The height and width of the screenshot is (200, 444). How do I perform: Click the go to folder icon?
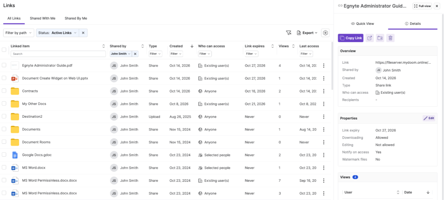[x=380, y=38]
